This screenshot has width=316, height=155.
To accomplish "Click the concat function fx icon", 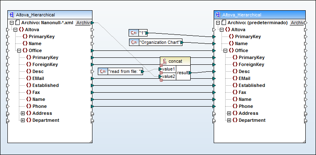I will click(164, 61).
